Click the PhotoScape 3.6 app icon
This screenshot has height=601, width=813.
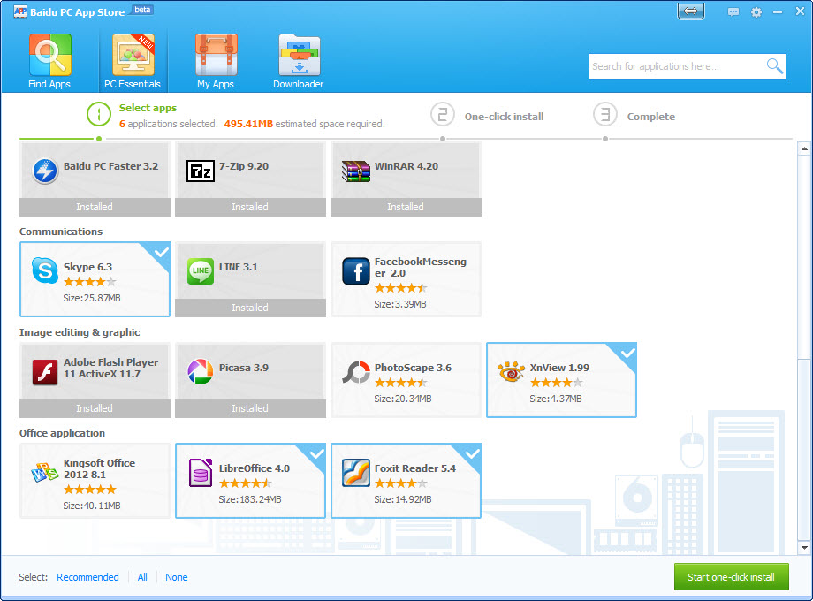[x=355, y=372]
